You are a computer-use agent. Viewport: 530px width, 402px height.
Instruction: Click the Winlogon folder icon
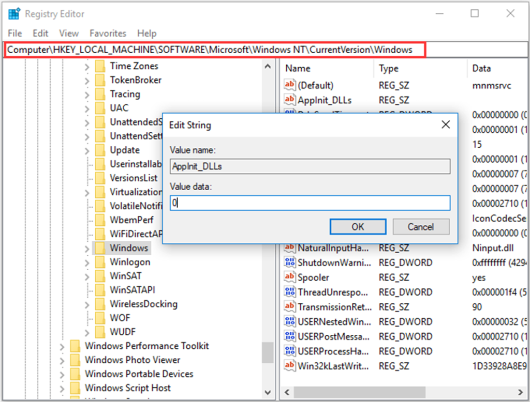tap(100, 262)
